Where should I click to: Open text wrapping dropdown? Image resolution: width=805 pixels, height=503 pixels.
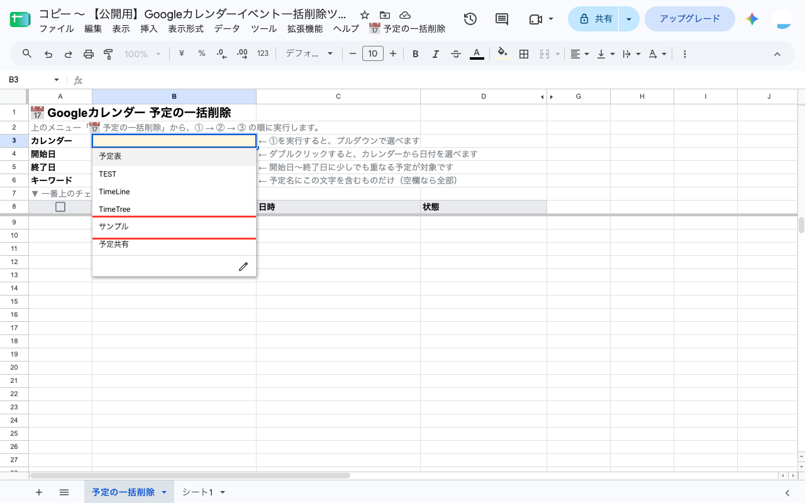tap(631, 54)
